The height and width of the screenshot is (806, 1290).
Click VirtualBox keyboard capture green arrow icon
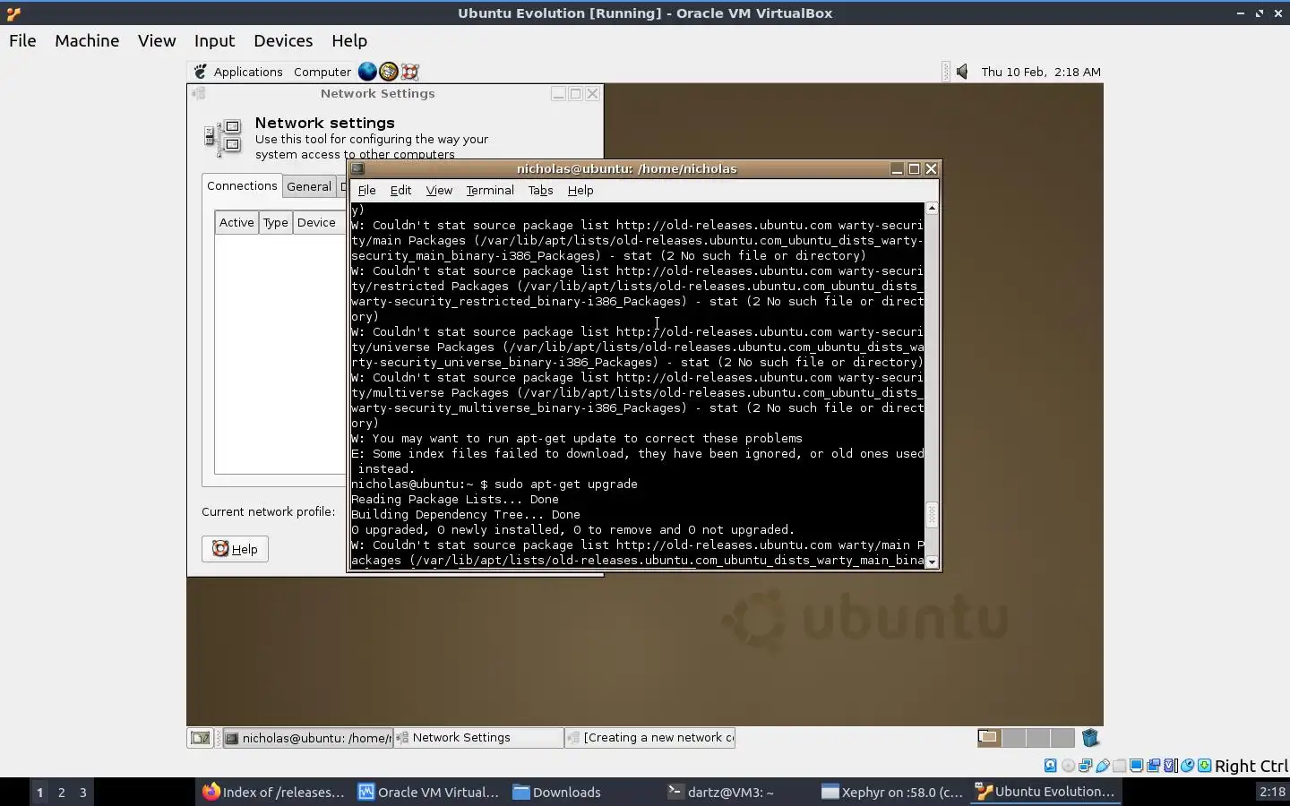coord(1205,766)
